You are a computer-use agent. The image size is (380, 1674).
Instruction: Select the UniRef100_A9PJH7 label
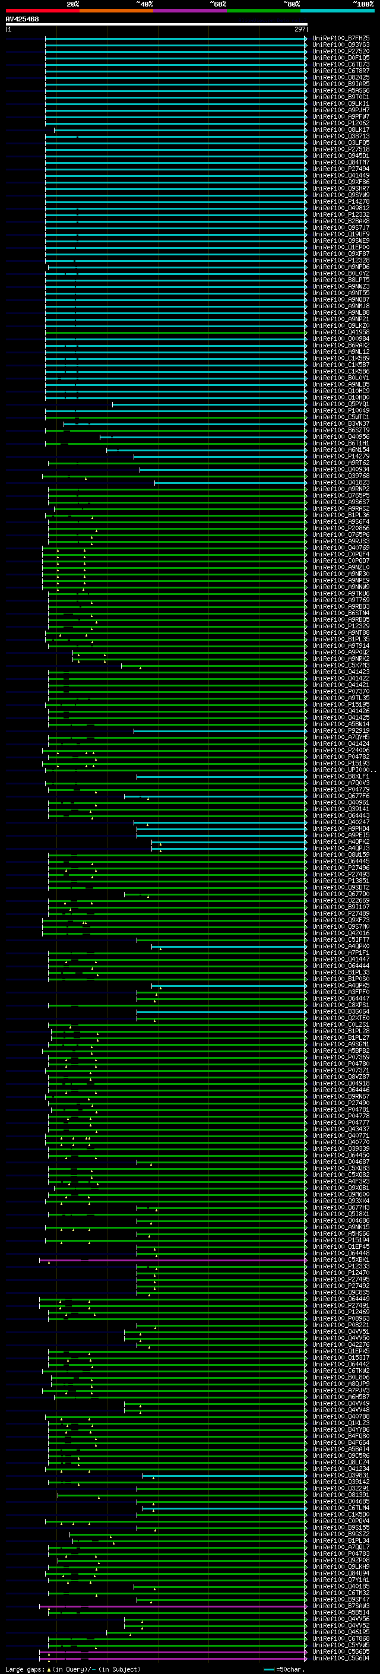[x=340, y=110]
